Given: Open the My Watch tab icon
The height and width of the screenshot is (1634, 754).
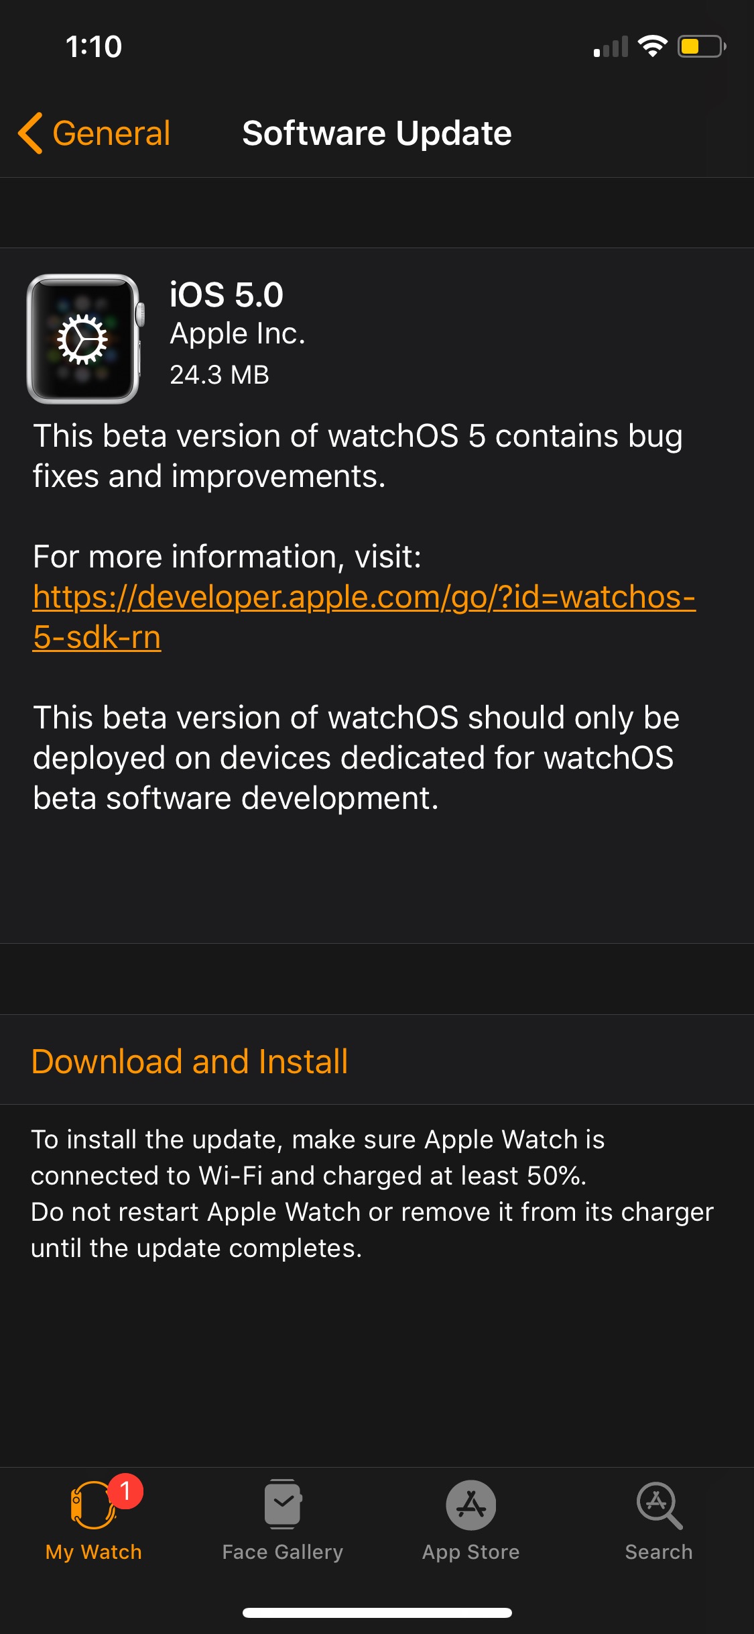Looking at the screenshot, I should coord(92,1505).
